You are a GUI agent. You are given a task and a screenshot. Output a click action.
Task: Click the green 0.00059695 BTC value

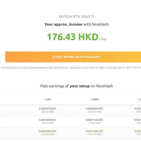pos(48,131)
